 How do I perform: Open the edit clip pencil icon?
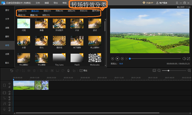click(23, 70)
